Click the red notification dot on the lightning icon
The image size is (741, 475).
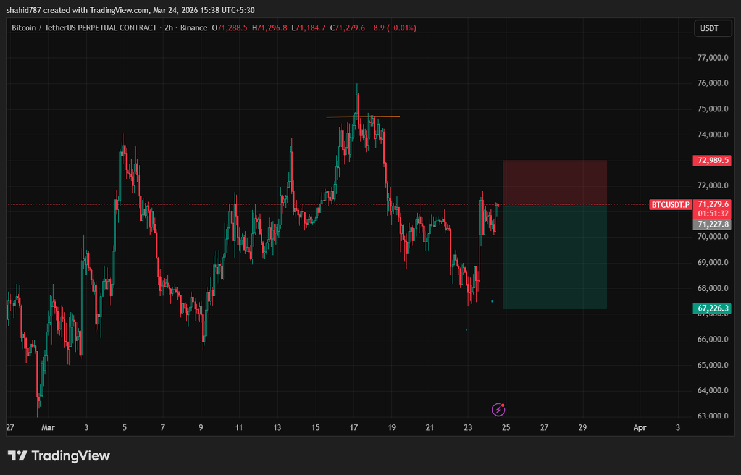pos(504,405)
